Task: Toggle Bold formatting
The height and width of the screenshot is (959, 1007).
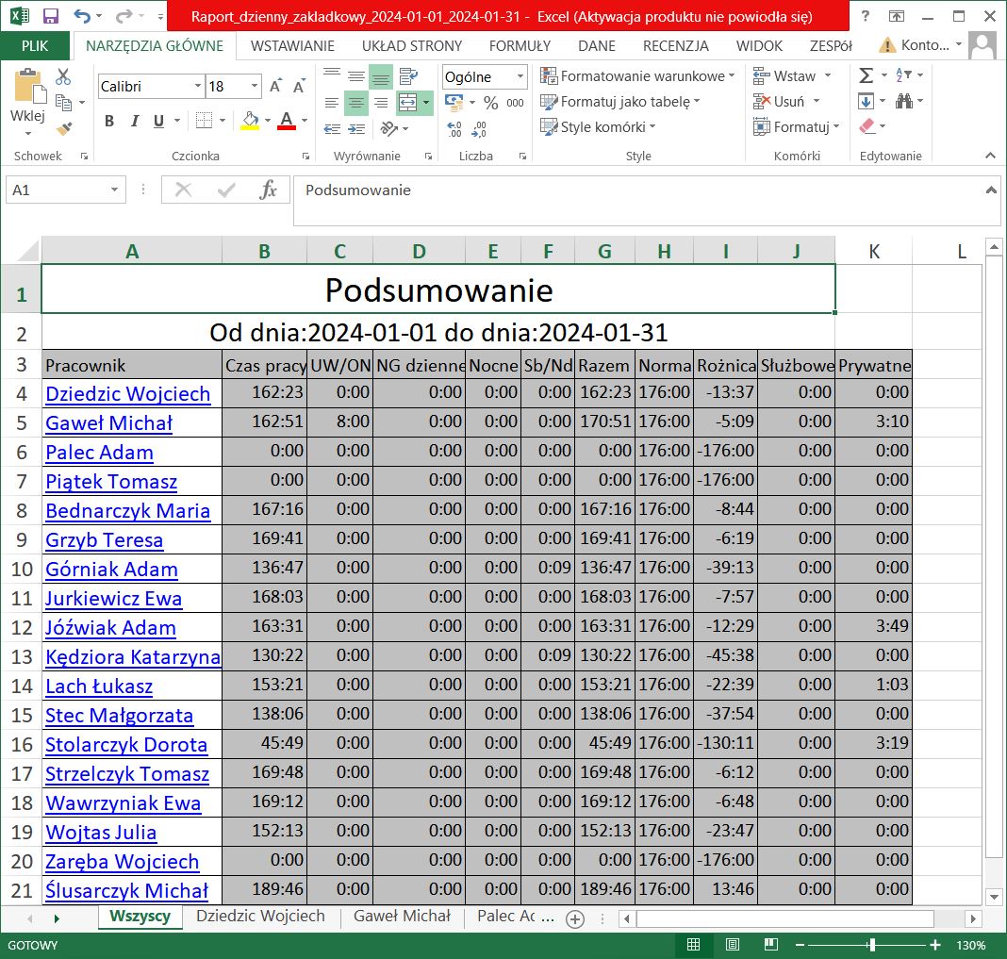Action: pyautogui.click(x=109, y=121)
